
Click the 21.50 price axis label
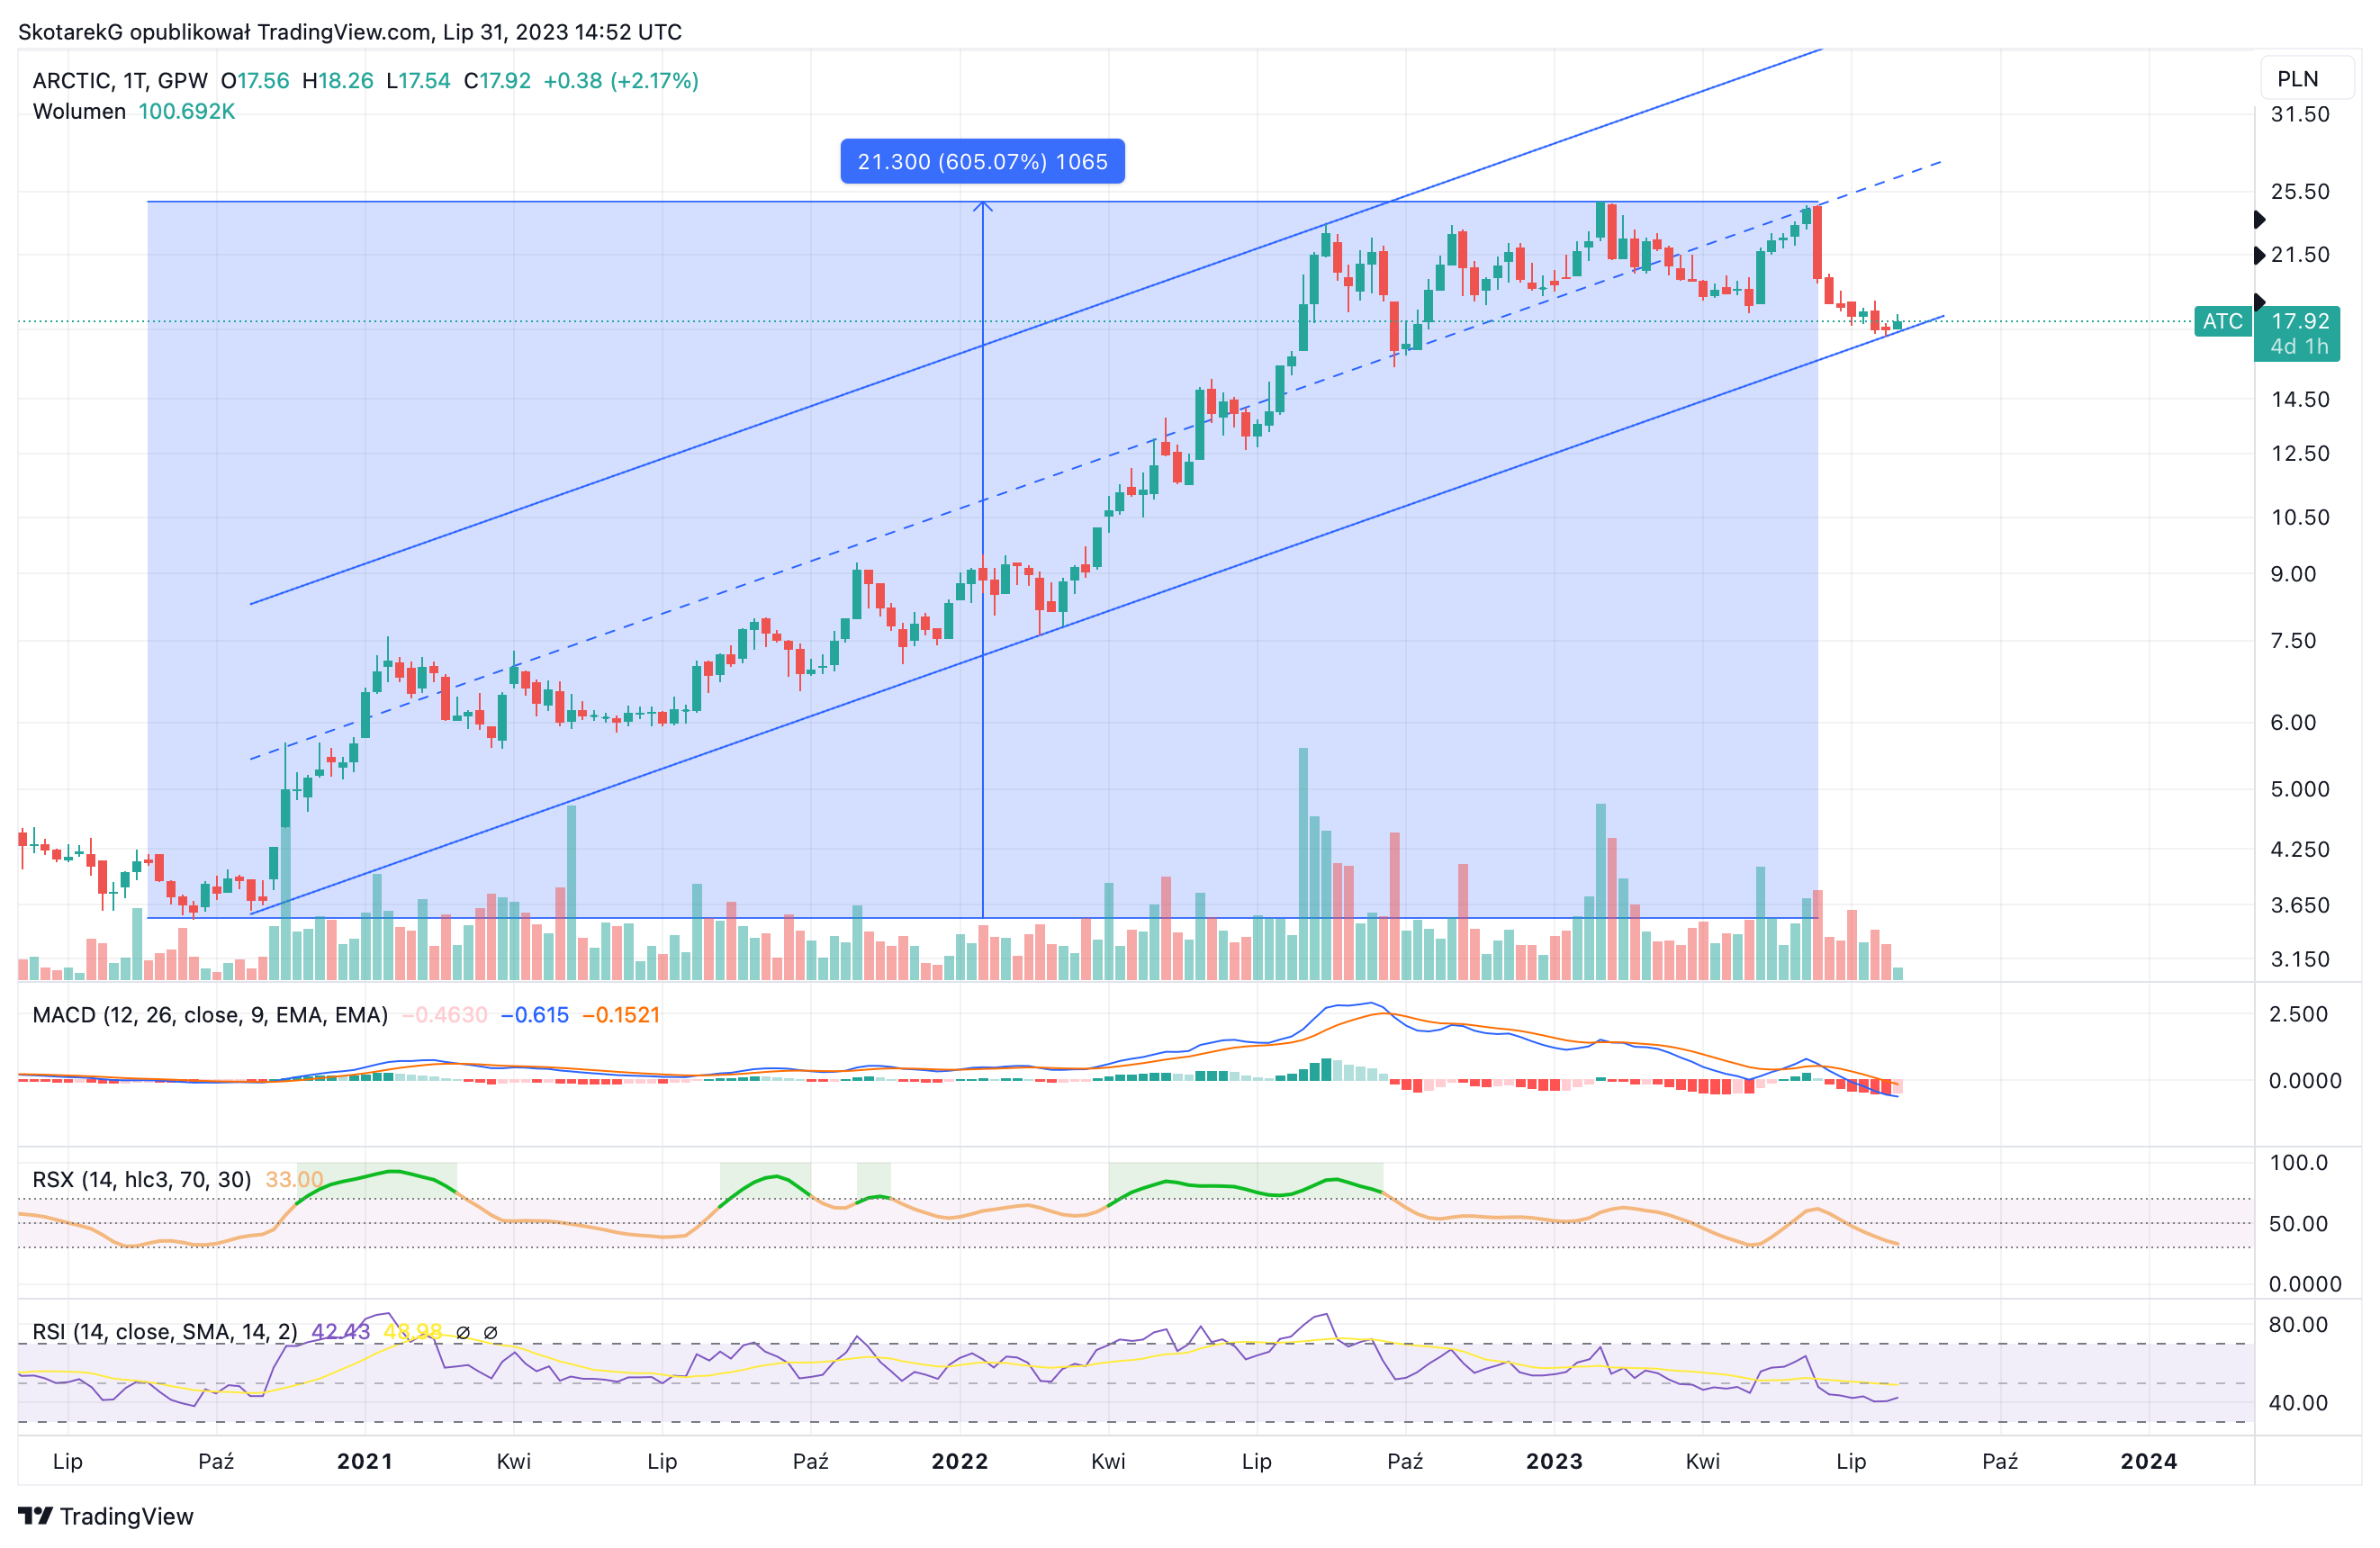[x=2300, y=254]
